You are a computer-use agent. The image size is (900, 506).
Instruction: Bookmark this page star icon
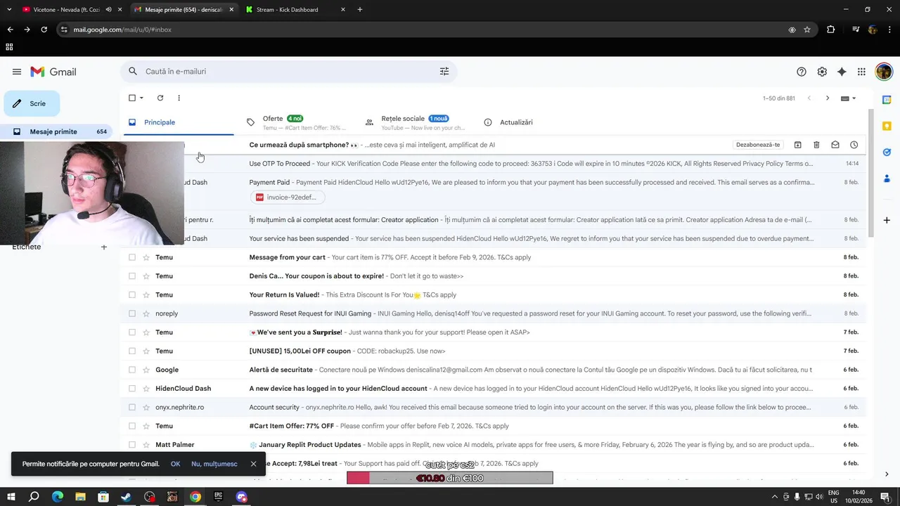(807, 30)
